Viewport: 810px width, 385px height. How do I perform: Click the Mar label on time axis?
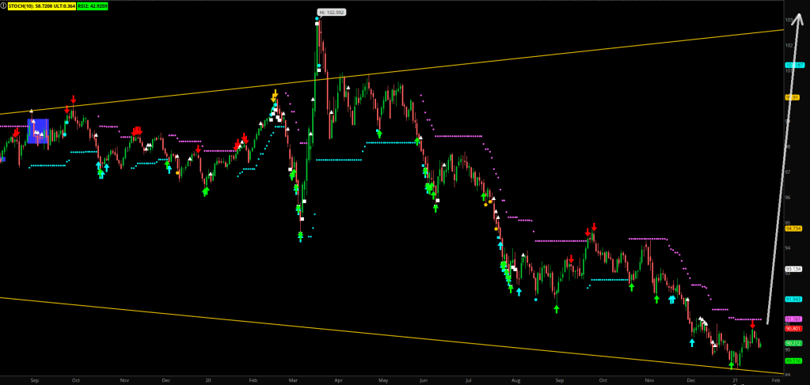point(295,380)
